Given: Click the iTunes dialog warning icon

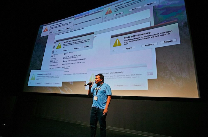Looking at the screenshot, I should [33, 77].
